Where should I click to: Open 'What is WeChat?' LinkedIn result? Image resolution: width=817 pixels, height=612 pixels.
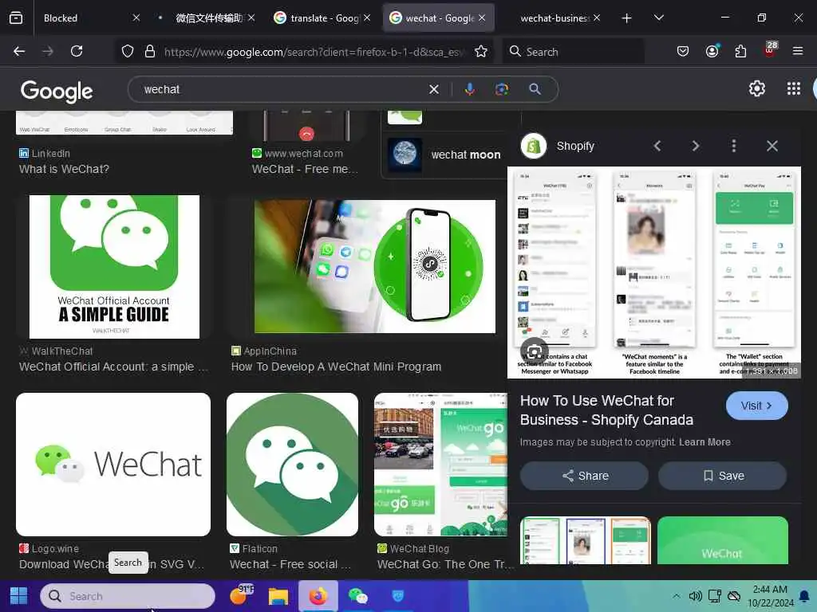tap(64, 169)
